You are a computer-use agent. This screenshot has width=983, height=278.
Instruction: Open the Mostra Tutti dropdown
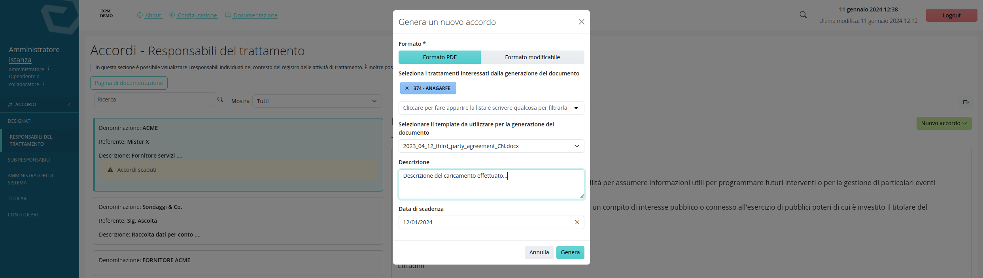pyautogui.click(x=317, y=101)
